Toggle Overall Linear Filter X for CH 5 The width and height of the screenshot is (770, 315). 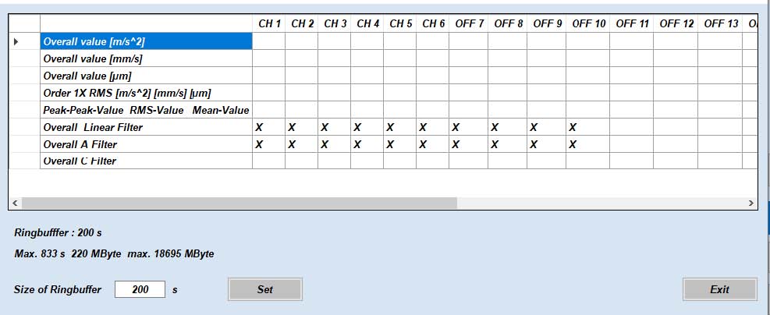pos(399,128)
